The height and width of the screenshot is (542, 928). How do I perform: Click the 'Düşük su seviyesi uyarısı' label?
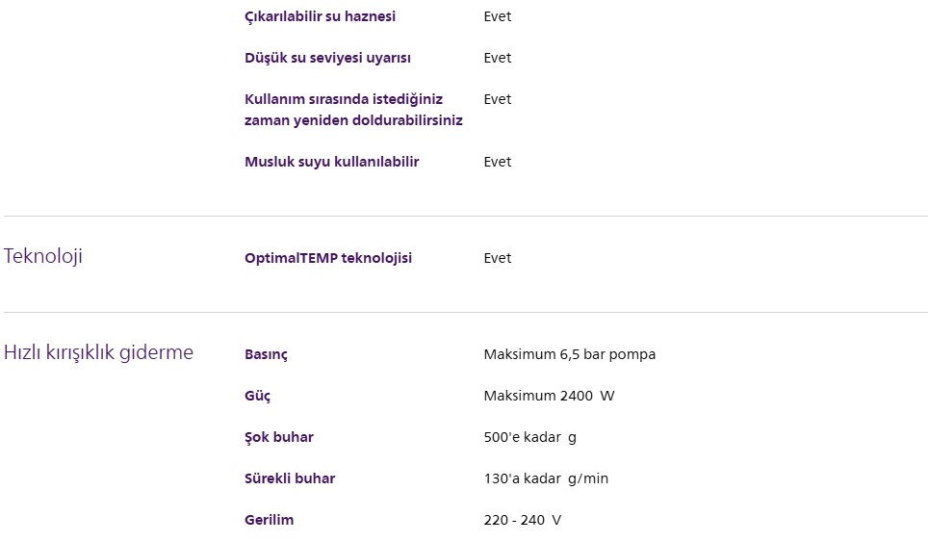coord(327,58)
